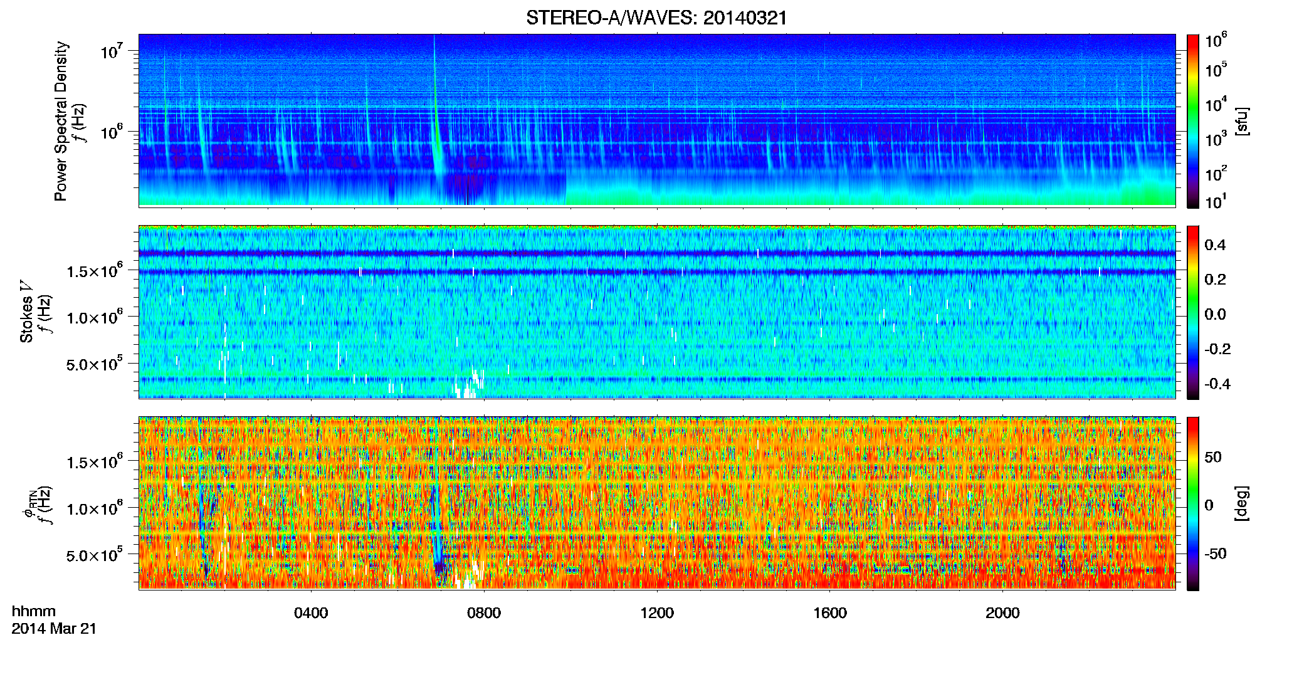Click the STEREO-A/WAVES: 20140321 plot title
This screenshot has width=1314, height=677.
click(x=656, y=18)
